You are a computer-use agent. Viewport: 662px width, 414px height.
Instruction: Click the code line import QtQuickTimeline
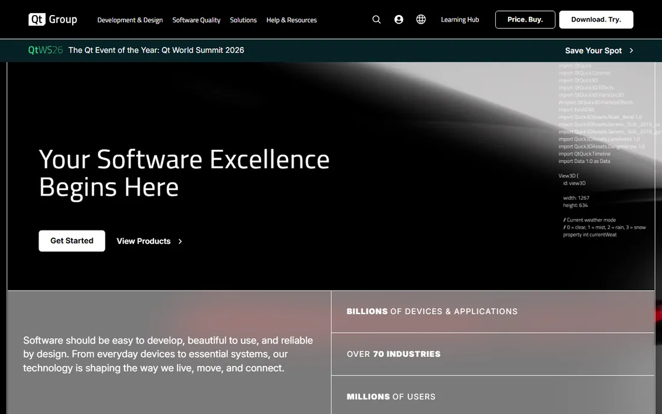pos(584,154)
